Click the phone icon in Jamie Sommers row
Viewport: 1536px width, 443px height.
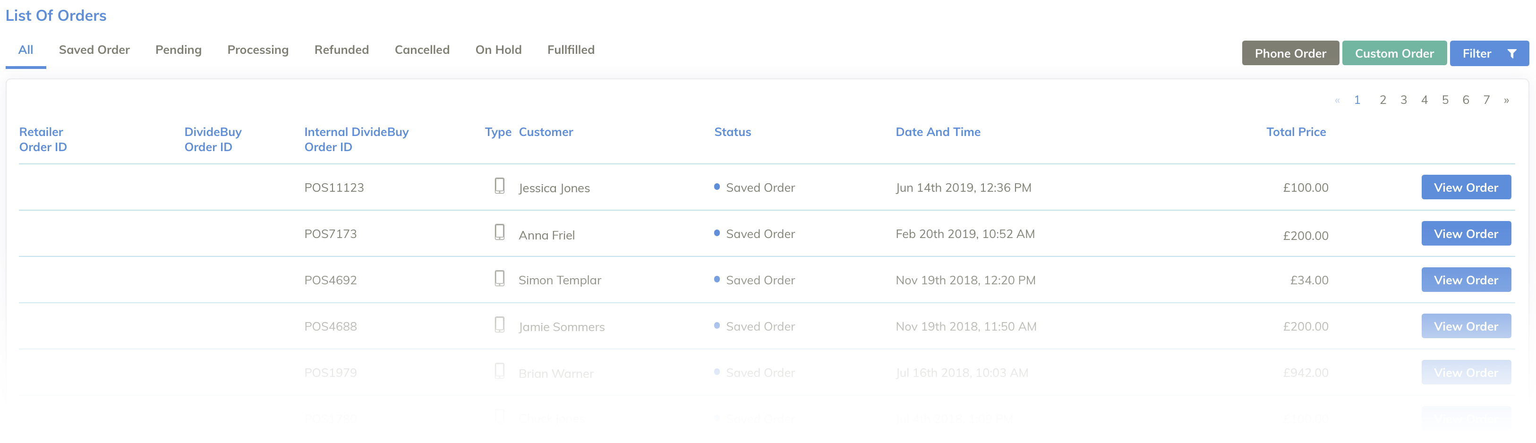click(500, 325)
